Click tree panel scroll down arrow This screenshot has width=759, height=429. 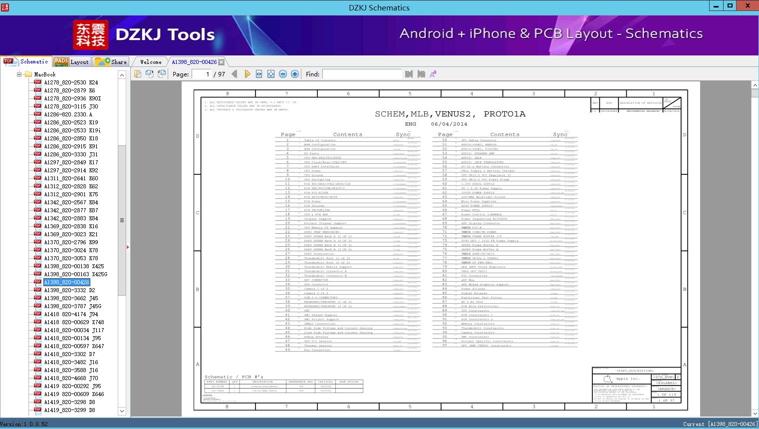122,411
